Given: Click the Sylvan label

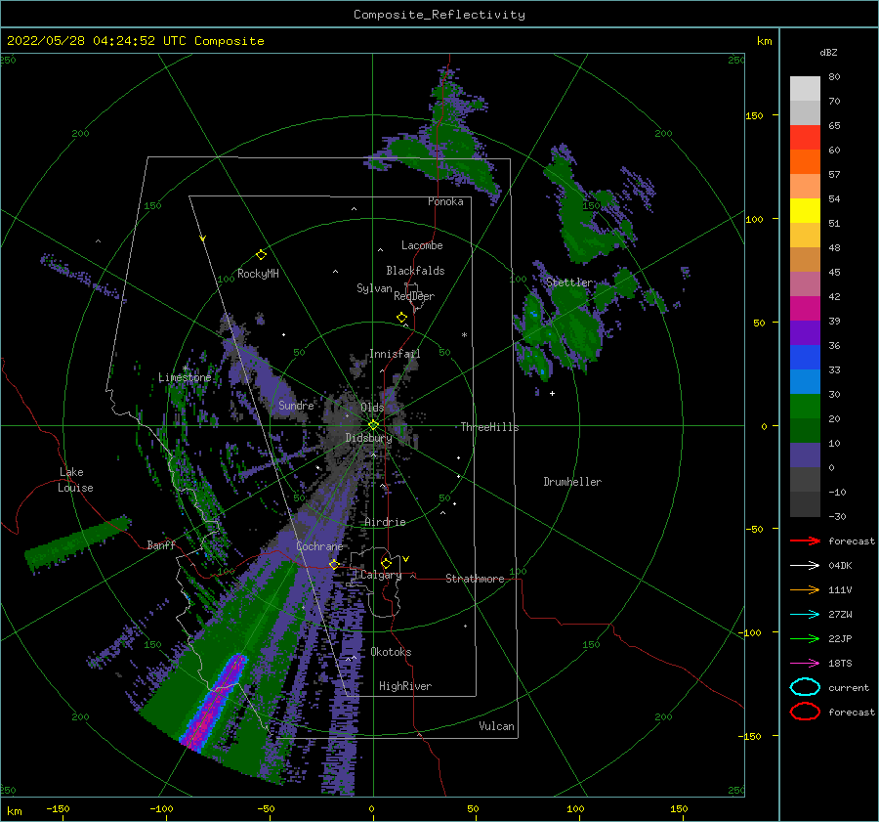Looking at the screenshot, I should (x=374, y=289).
